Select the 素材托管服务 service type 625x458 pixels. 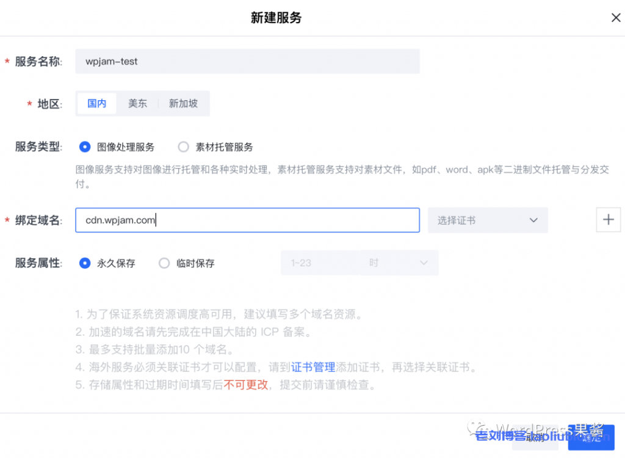pyautogui.click(x=183, y=147)
